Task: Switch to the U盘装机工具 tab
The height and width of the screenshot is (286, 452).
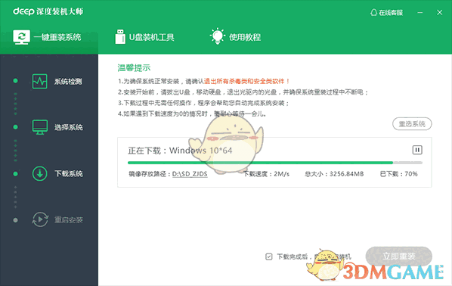Action: pyautogui.click(x=144, y=37)
